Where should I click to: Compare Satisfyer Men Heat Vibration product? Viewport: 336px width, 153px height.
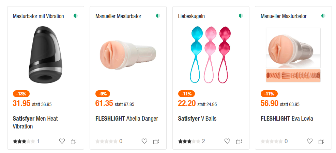[x=74, y=141]
